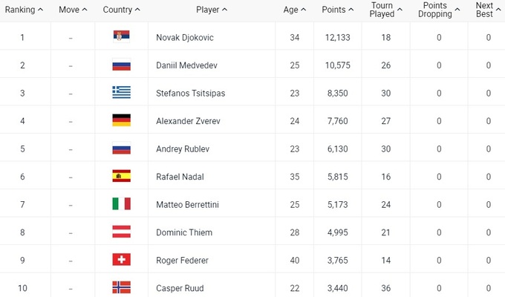Viewport: 505px width, 297px height.
Task: Click the Norwegian flag icon beside Casper Ruud
Action: click(x=121, y=287)
